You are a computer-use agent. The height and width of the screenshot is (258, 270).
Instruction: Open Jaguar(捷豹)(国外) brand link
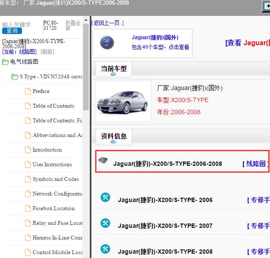tap(155, 37)
